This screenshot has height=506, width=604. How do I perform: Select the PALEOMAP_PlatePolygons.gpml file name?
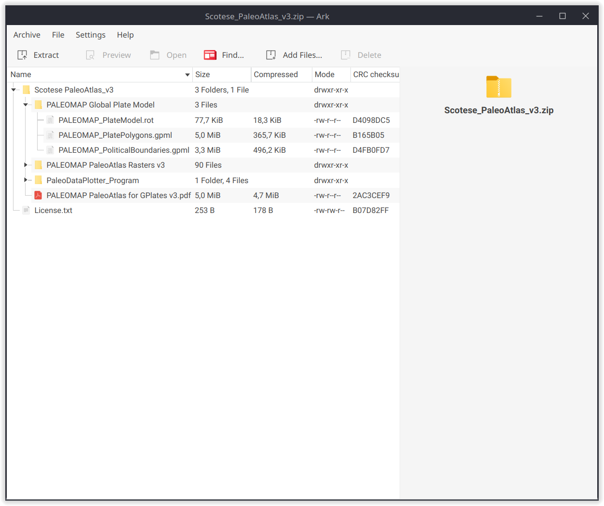(x=115, y=135)
